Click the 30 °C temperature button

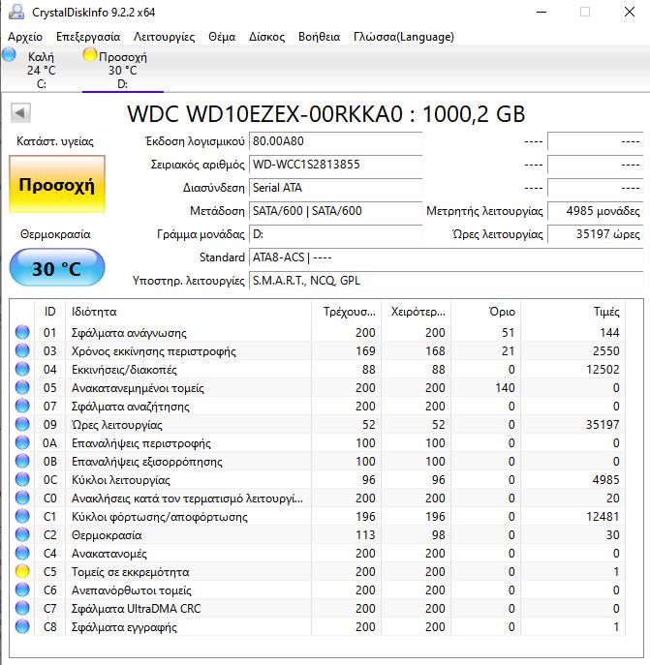point(56,268)
